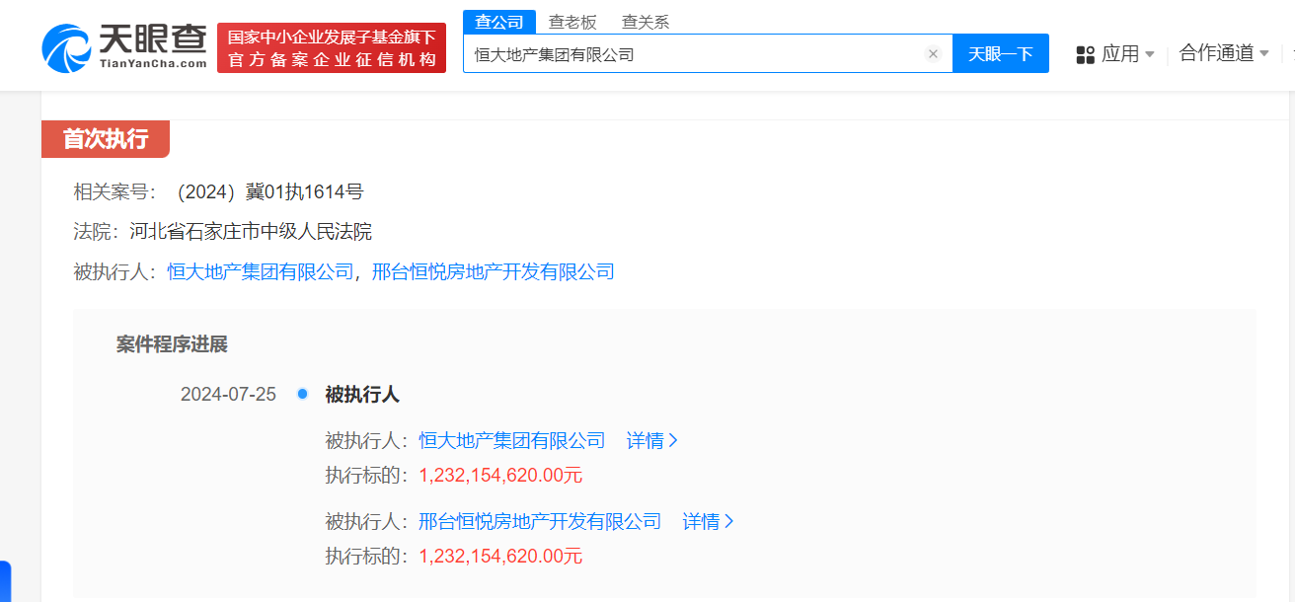Open the 应用 grid icon

pos(1083,54)
